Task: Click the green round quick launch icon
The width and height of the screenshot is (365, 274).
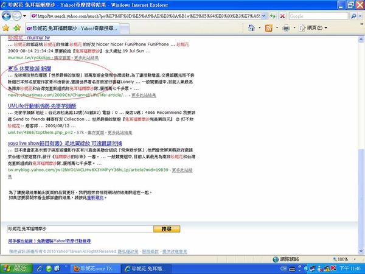Action: coord(49,269)
